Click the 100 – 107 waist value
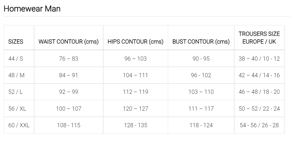Viewport: 290px width, 143px height. coord(69,109)
